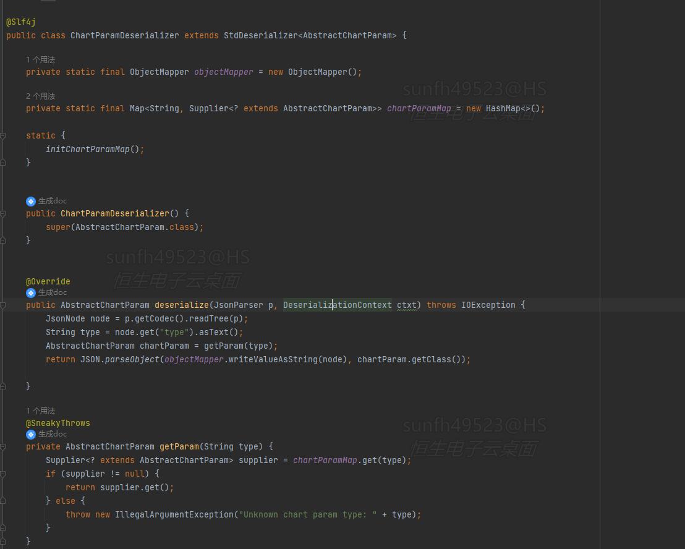Screen dimensions: 685x549
Task: Click asText() method call
Action: click(218, 333)
